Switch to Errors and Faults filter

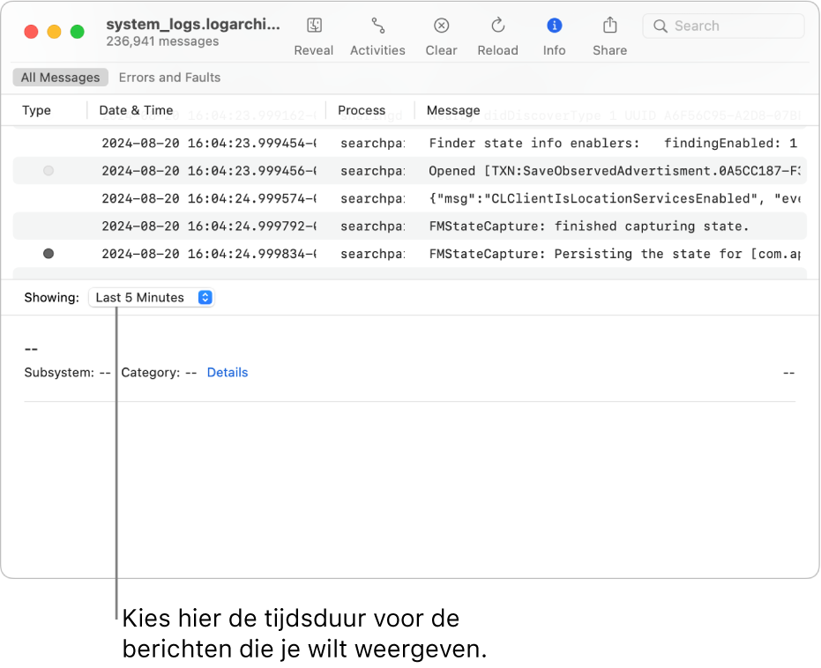tap(169, 78)
